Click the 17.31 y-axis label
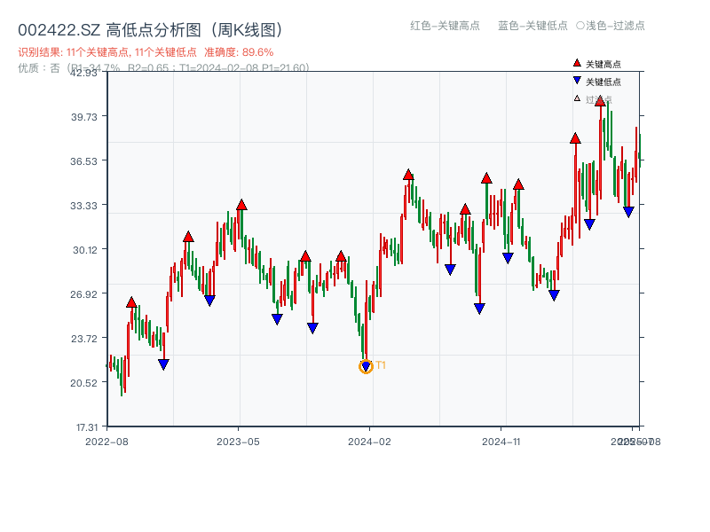 pyautogui.click(x=86, y=427)
